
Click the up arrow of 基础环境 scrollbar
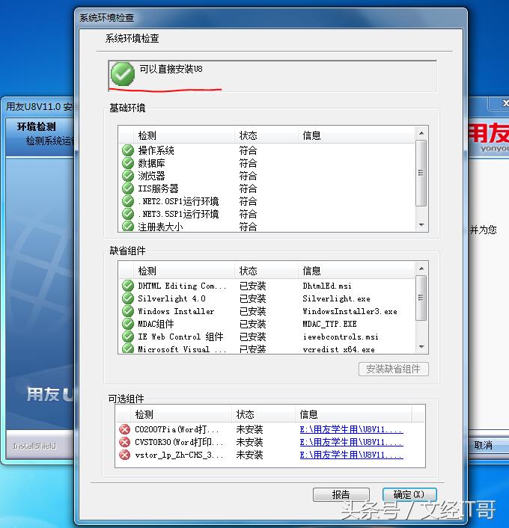421,133
